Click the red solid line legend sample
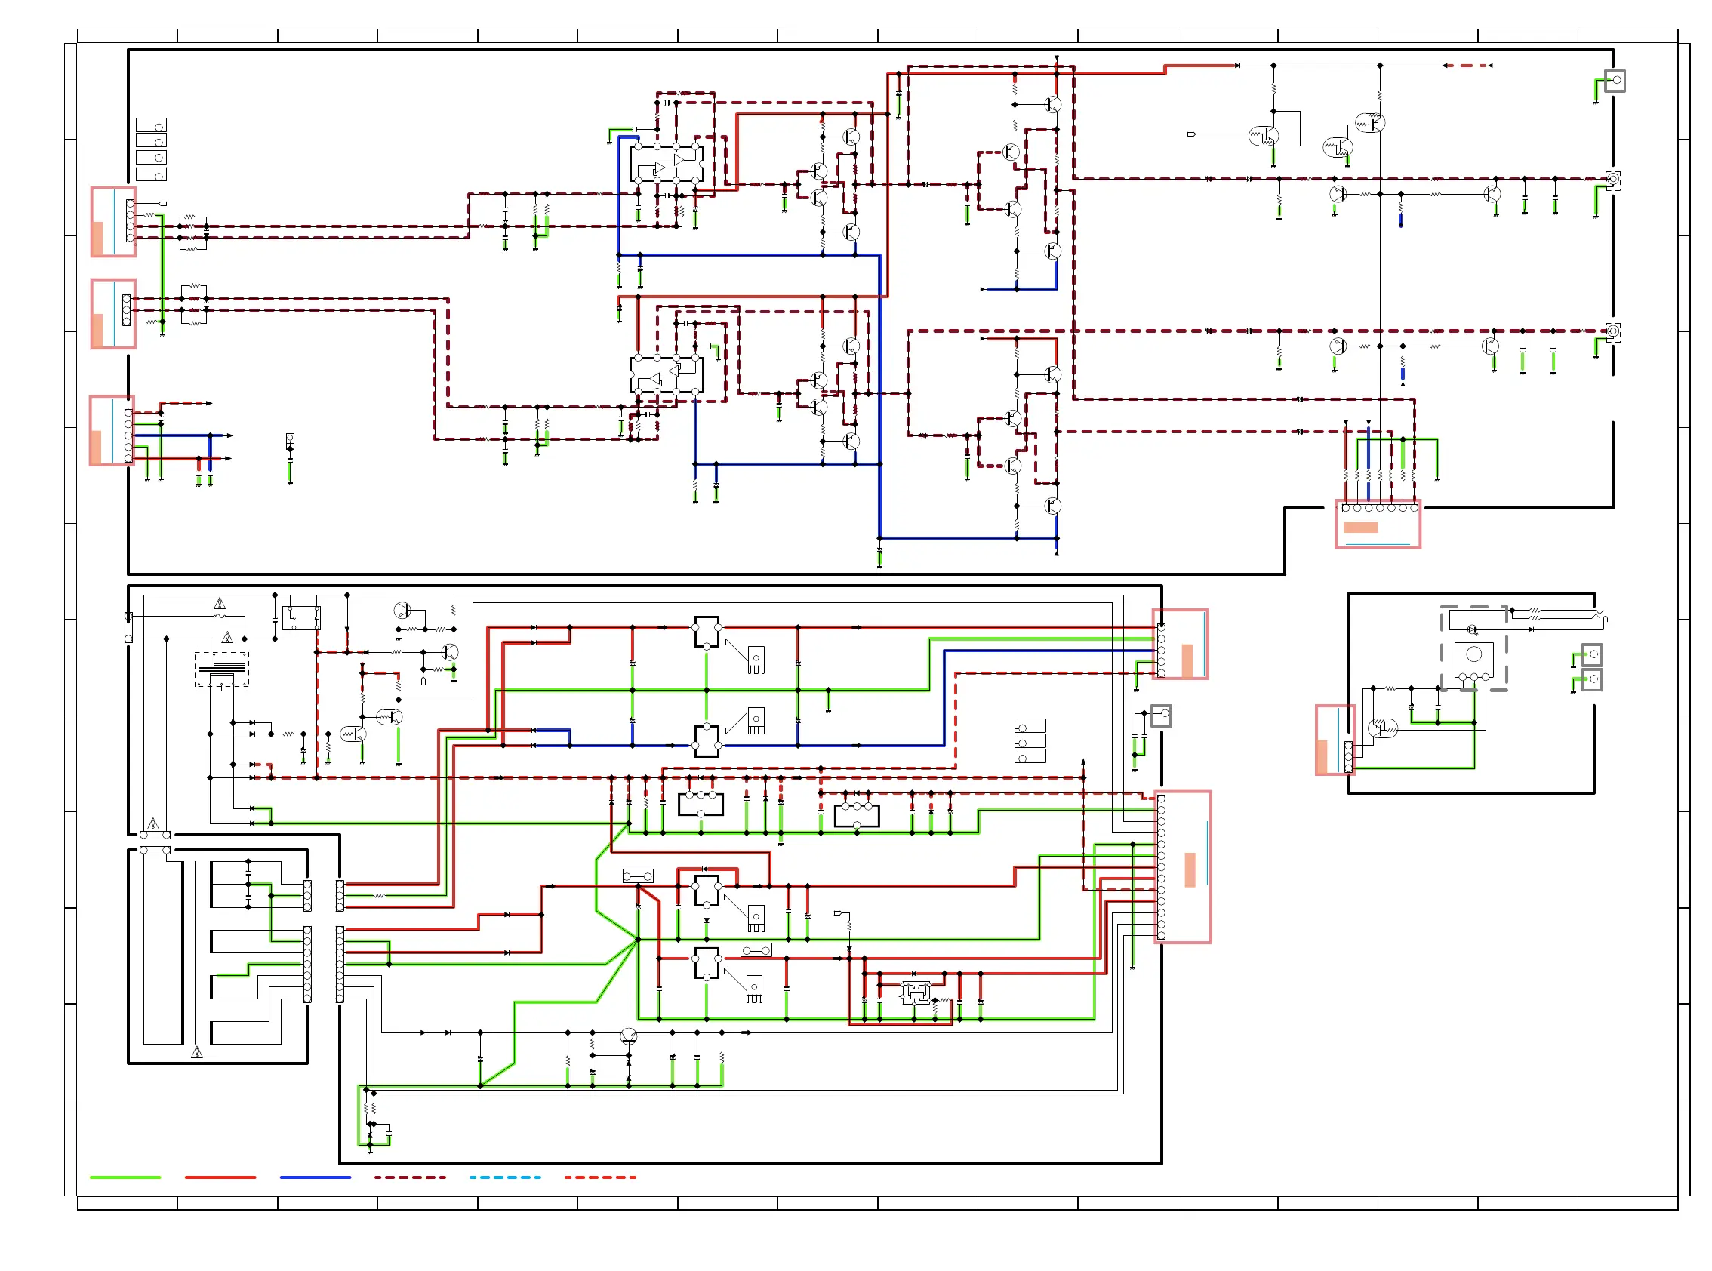The image size is (1712, 1271). point(220,1177)
